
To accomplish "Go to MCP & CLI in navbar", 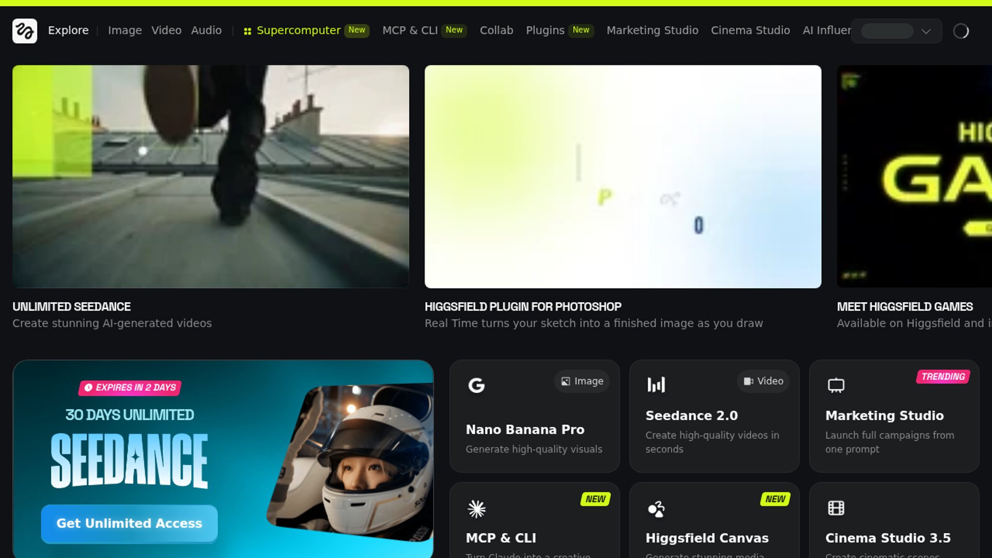I will coord(410,30).
